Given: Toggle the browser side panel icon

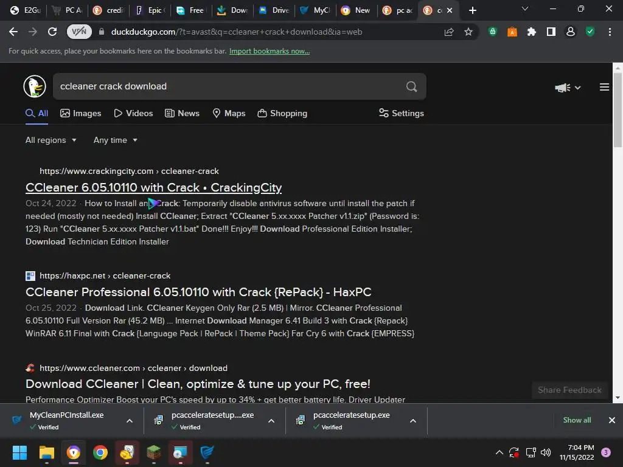Looking at the screenshot, I should pyautogui.click(x=551, y=32).
